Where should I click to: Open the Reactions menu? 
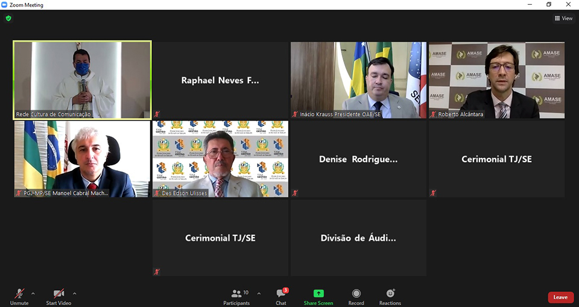[390, 294]
